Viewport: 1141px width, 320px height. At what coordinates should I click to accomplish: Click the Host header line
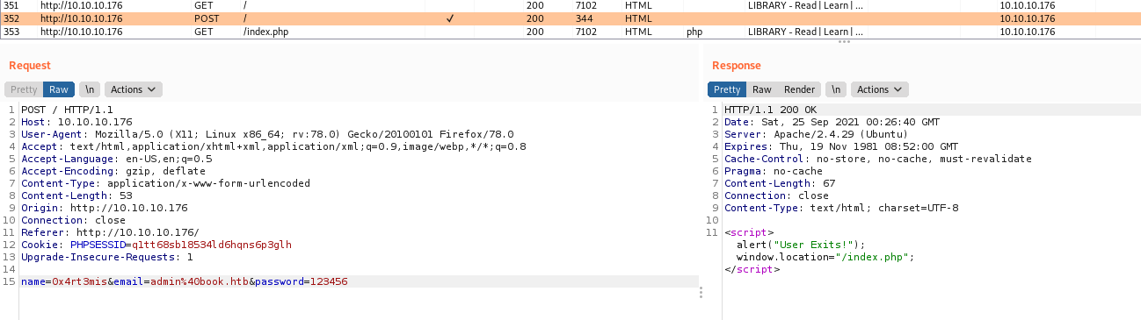pyautogui.click(x=76, y=122)
